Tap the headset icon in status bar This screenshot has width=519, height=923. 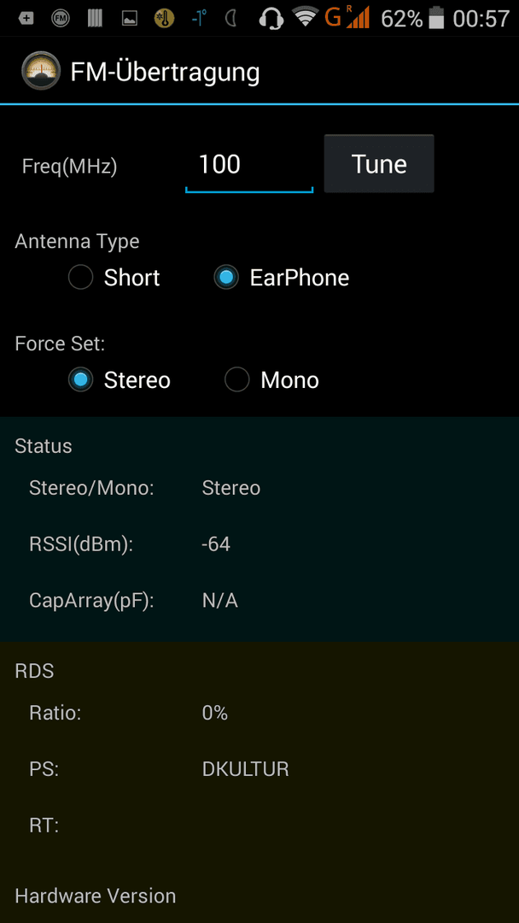(271, 19)
